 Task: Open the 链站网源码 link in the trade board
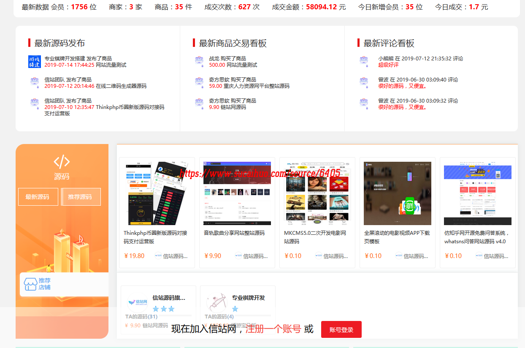[x=233, y=107]
